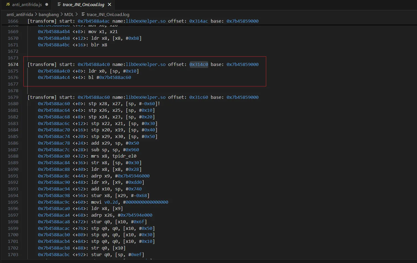Screen dimensions: 417x263
Task: Click line number 1679 in the gutter
Action: click(x=13, y=97)
